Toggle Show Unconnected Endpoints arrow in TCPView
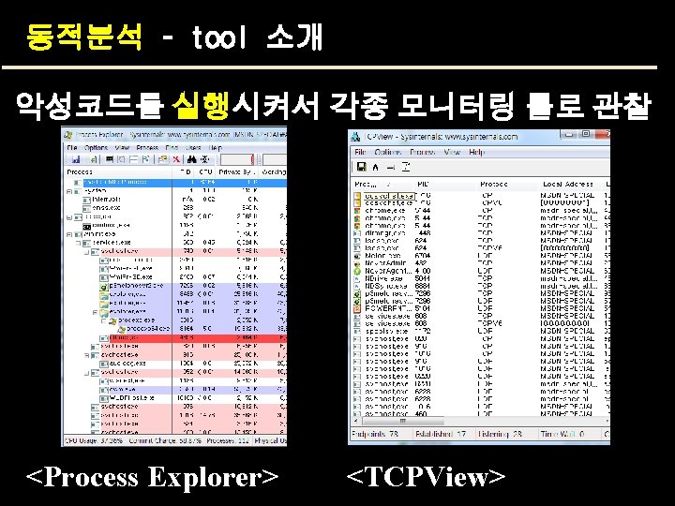The image size is (675, 506). tap(390, 167)
